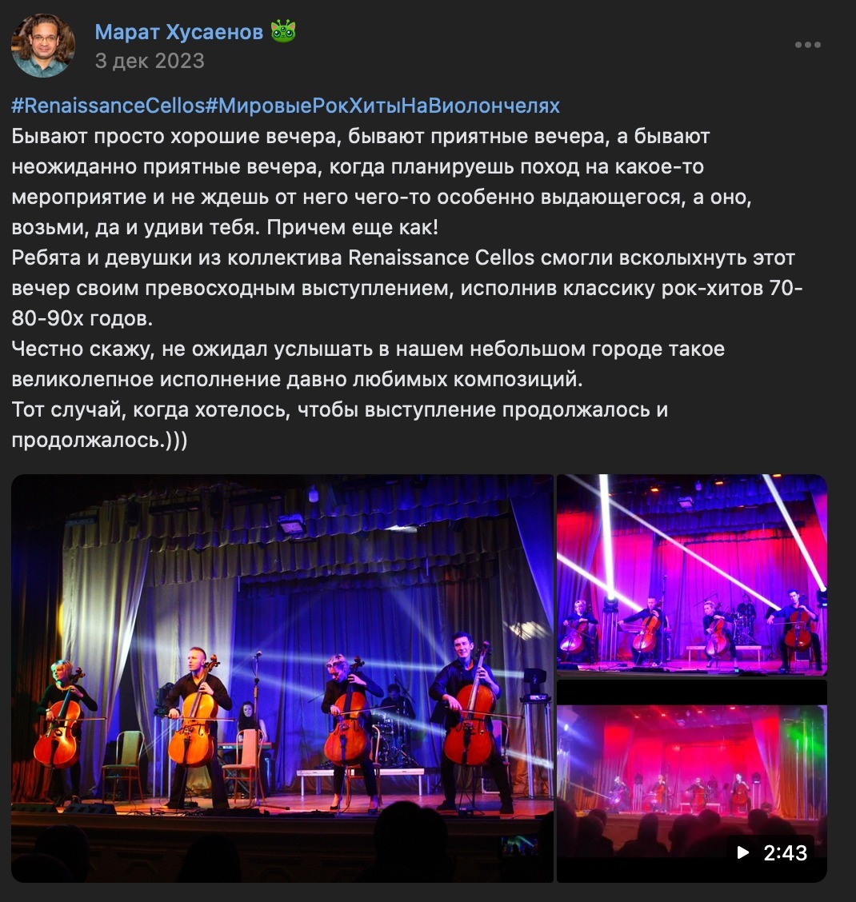The height and width of the screenshot is (902, 856).
Task: Click the white play triangle on the video
Action: click(x=743, y=852)
